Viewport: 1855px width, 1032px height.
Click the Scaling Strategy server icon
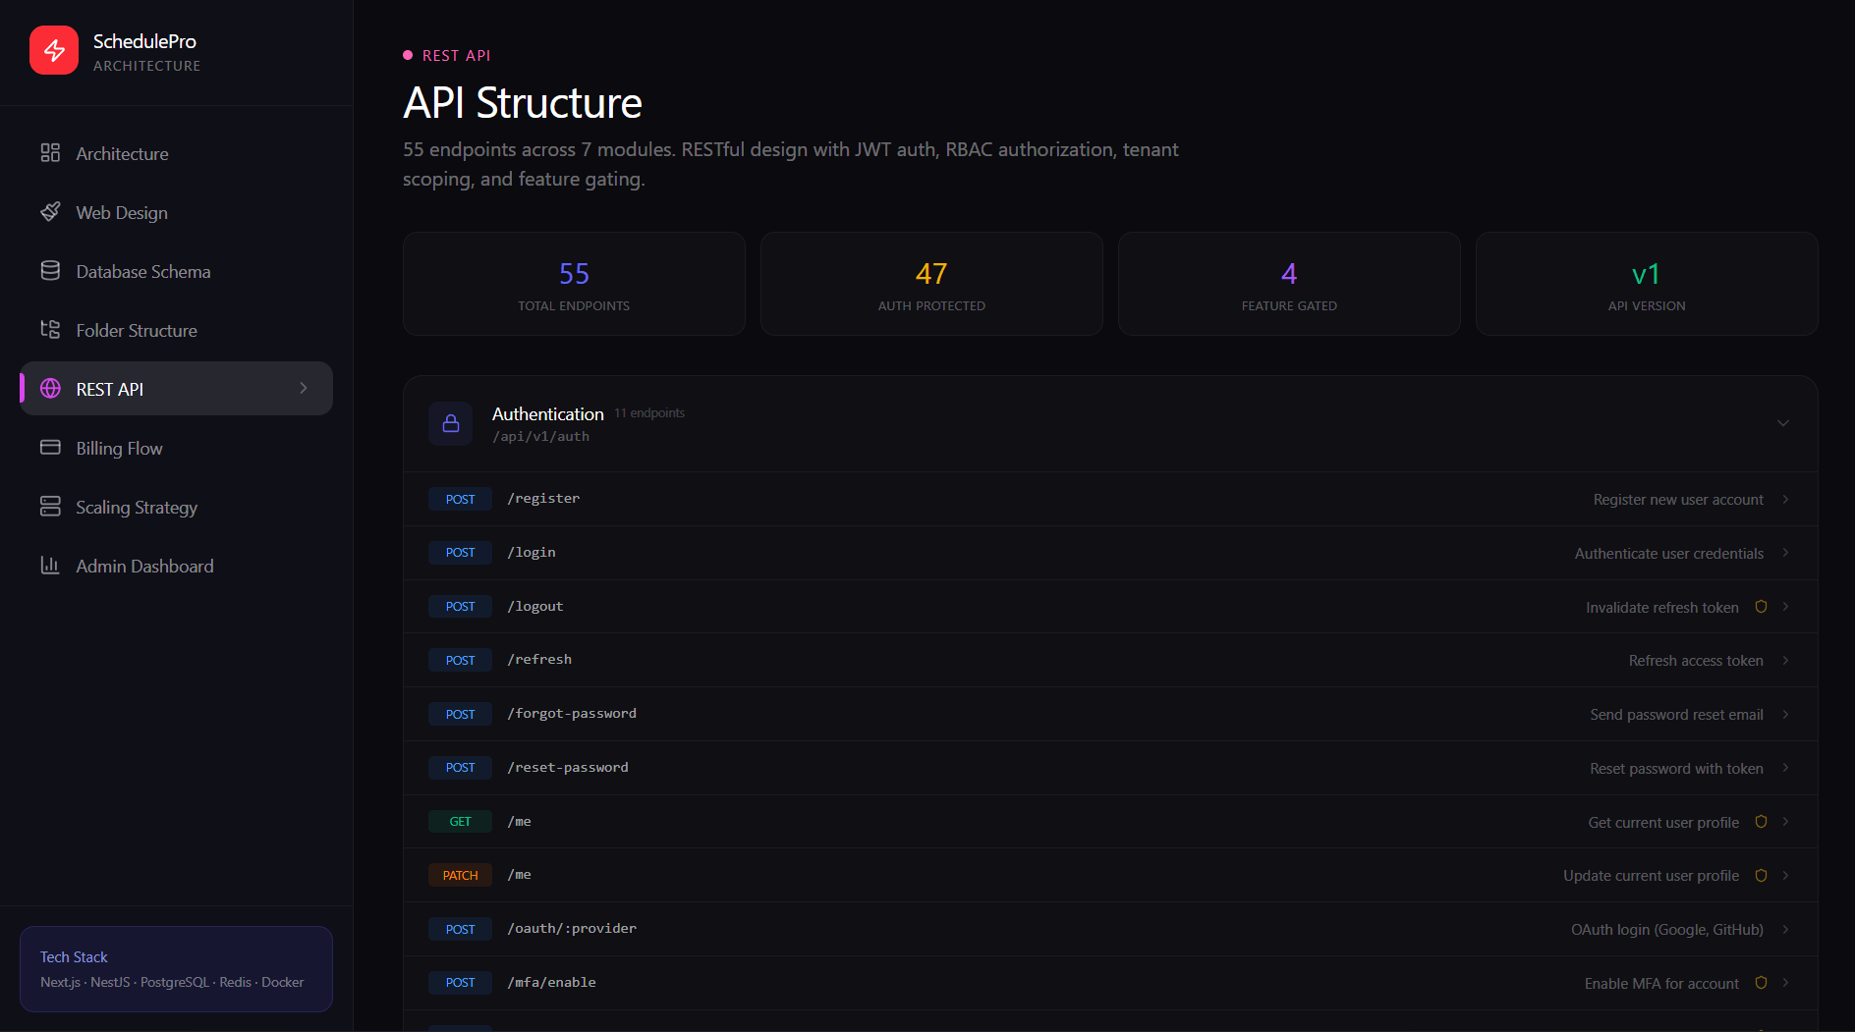tap(51, 507)
